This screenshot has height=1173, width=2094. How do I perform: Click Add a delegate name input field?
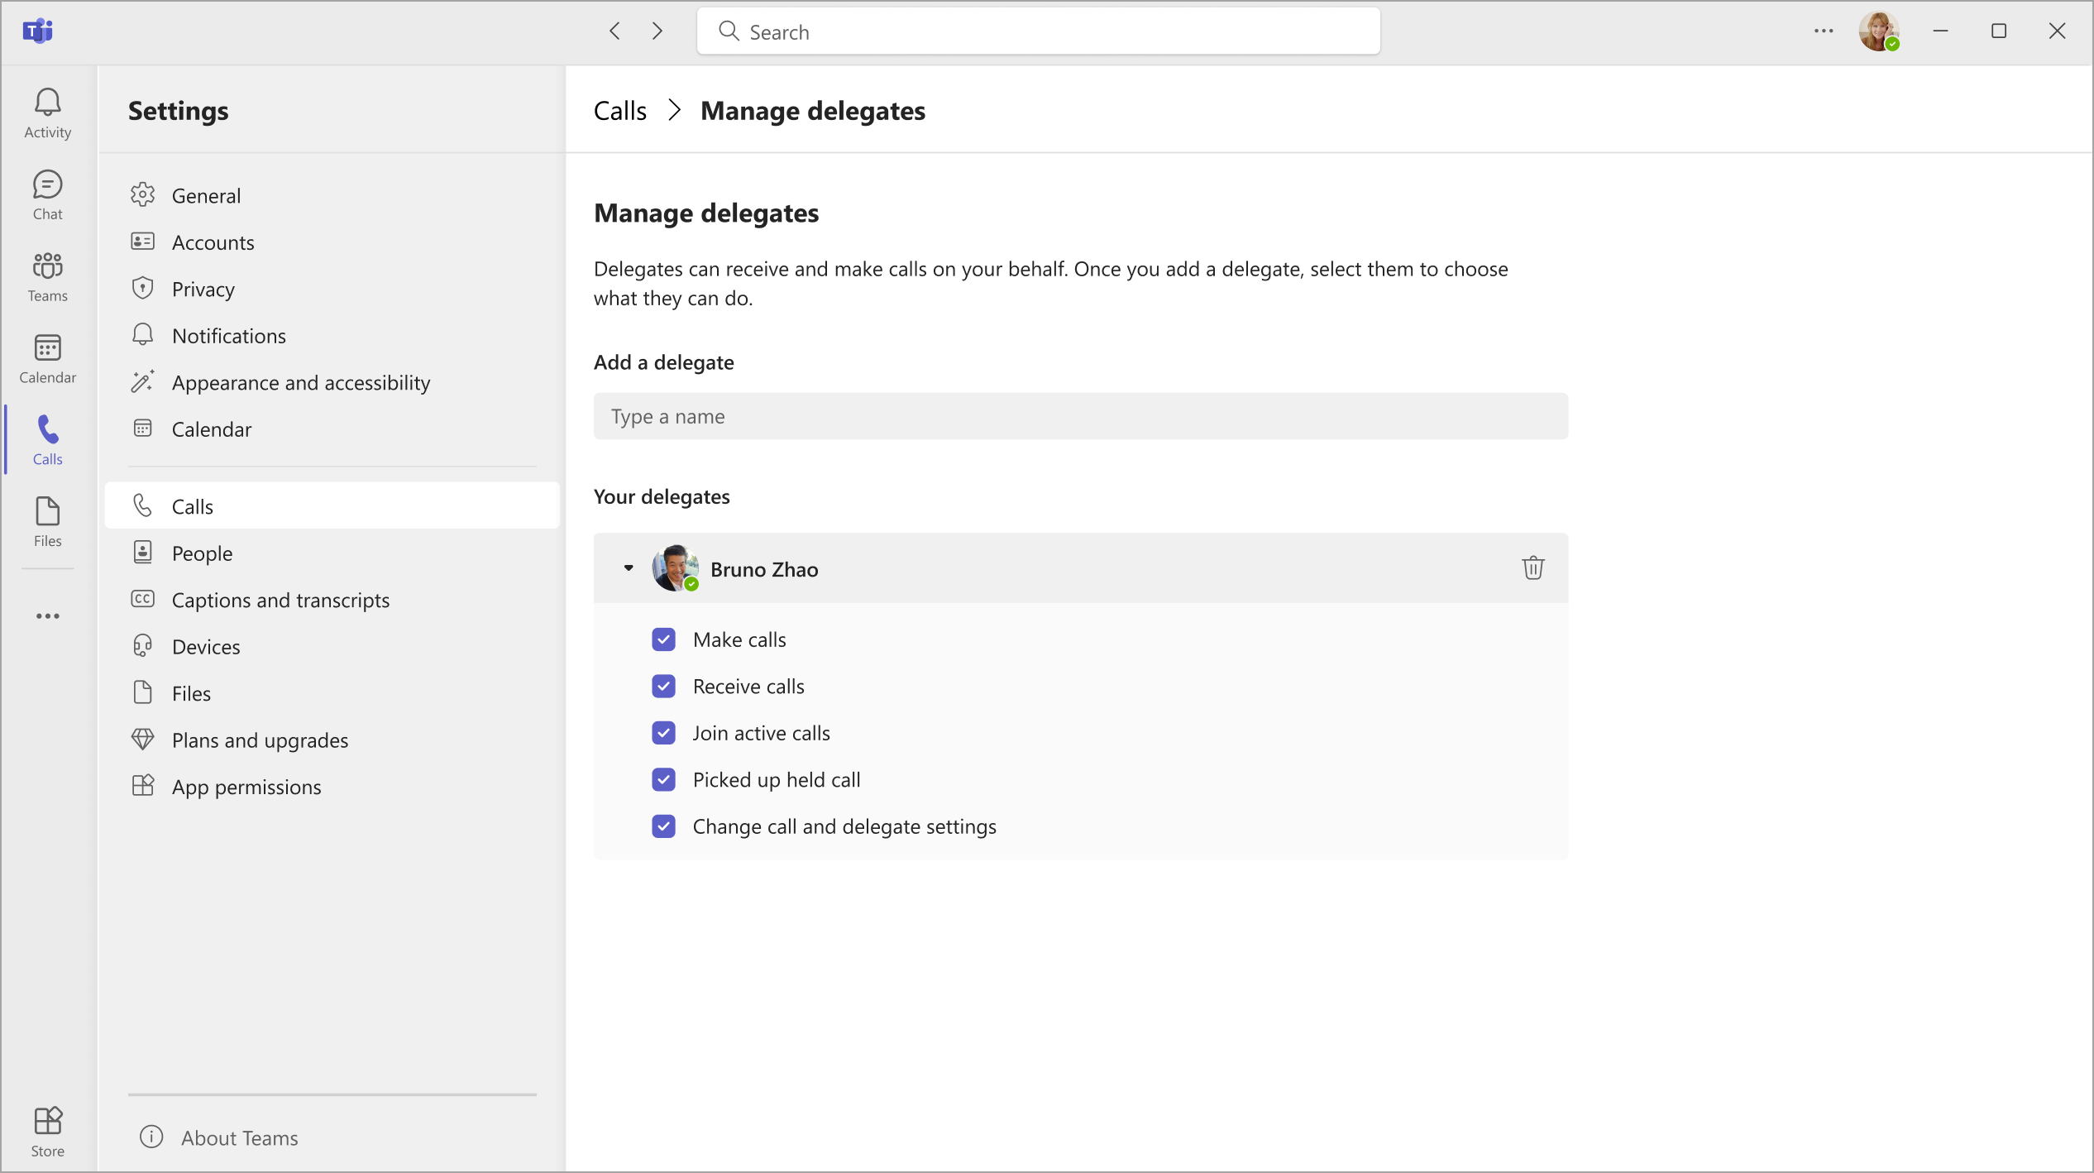1082,416
